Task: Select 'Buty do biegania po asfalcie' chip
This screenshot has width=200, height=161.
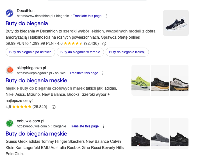Action: [x=30, y=52]
